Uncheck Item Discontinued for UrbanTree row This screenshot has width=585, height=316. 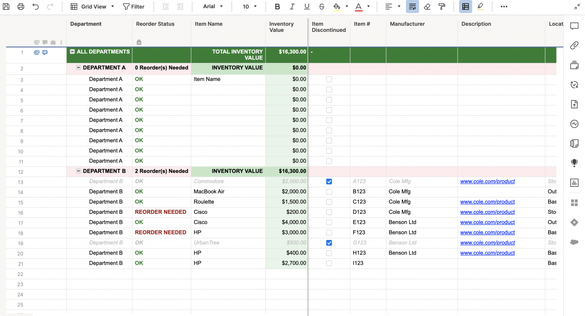329,243
